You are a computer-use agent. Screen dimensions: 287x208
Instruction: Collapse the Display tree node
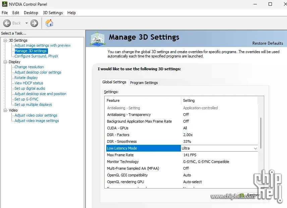coord(5,62)
